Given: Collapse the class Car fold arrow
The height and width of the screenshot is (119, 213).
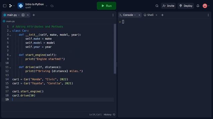Looking at the screenshot, I should (10, 31).
